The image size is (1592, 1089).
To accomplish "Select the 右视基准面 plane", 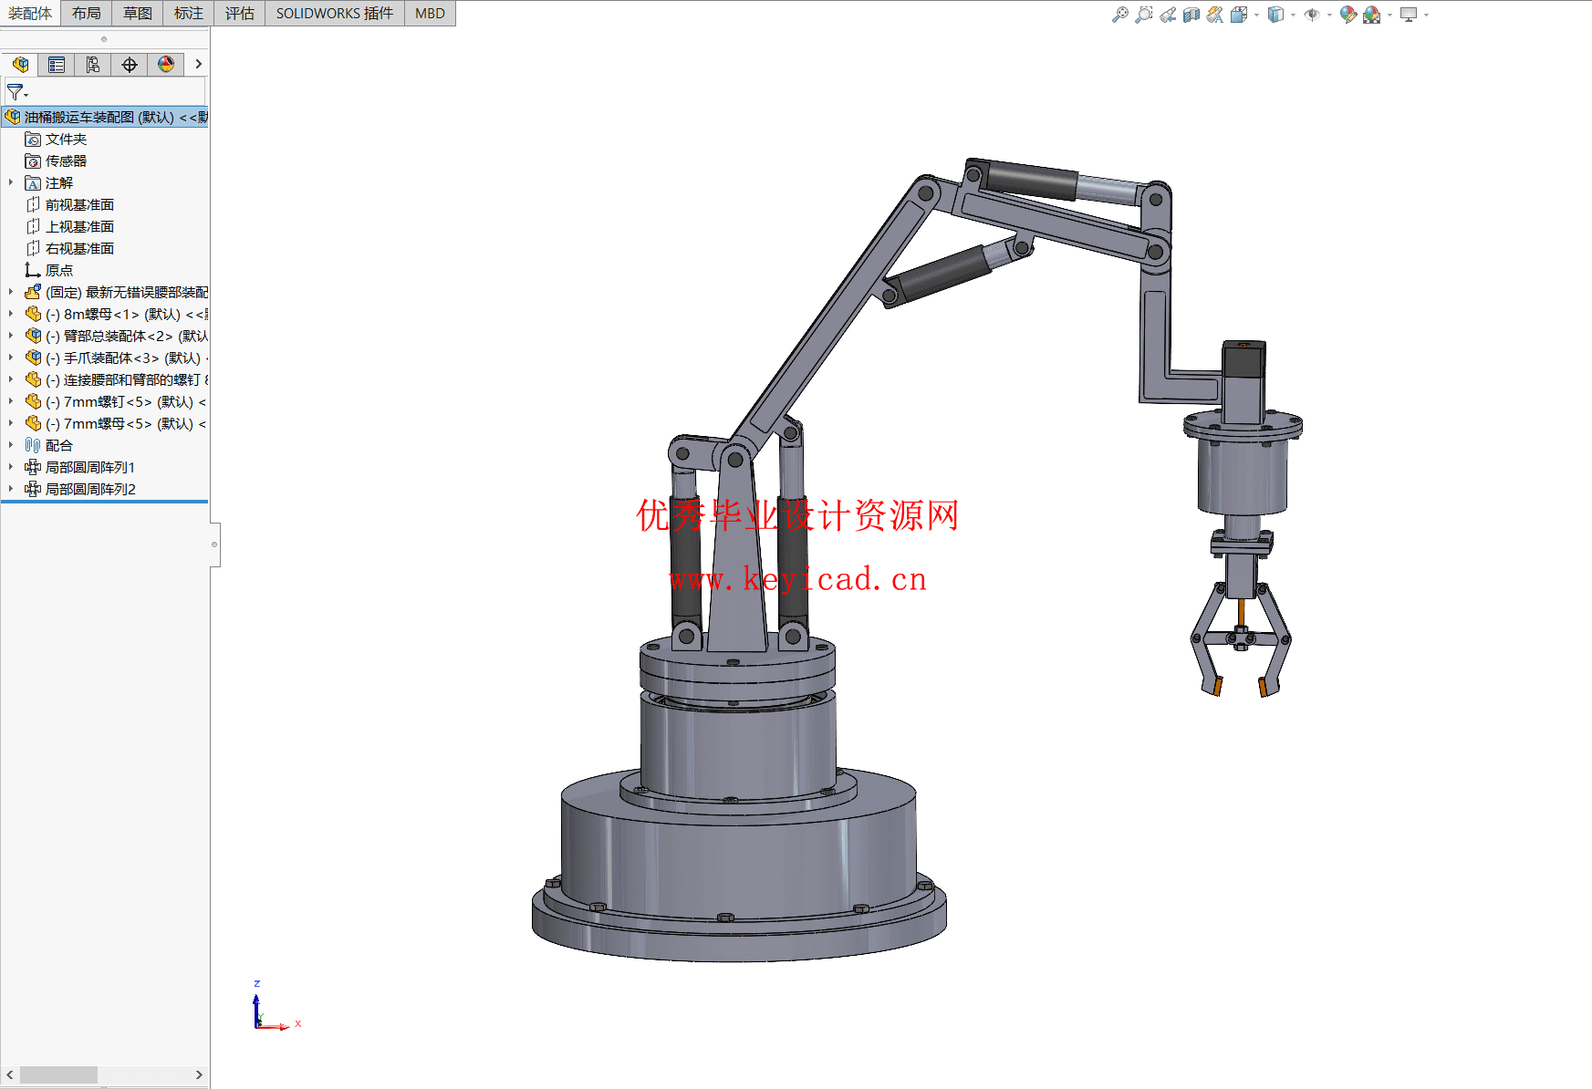I will [x=79, y=248].
